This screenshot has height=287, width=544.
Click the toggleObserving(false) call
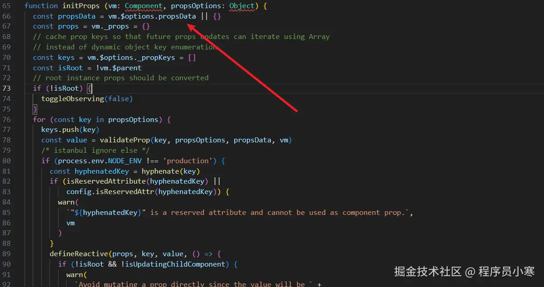tap(87, 99)
